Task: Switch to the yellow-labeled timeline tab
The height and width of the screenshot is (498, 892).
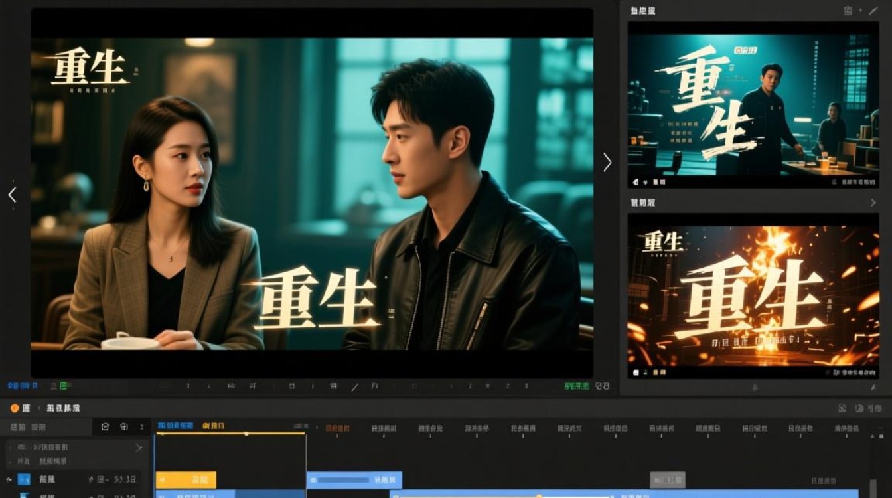Action: point(214,425)
